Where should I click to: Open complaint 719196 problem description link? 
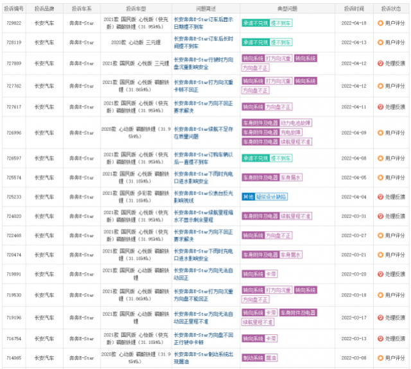pos(204,318)
